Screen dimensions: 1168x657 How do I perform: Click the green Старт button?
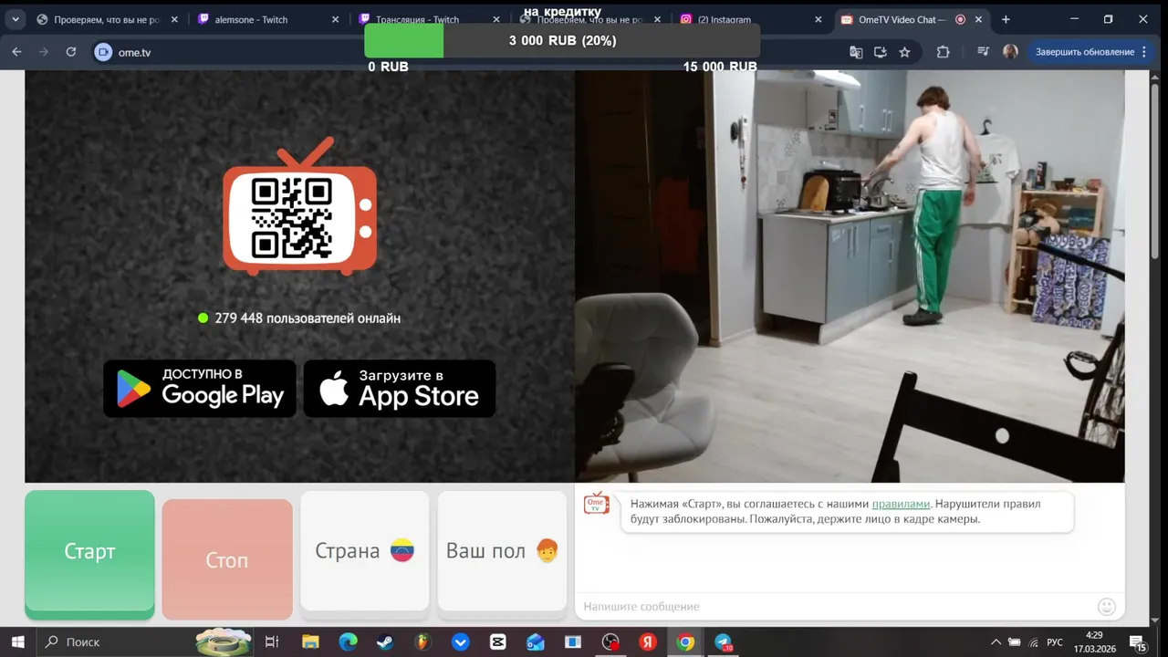tap(89, 552)
